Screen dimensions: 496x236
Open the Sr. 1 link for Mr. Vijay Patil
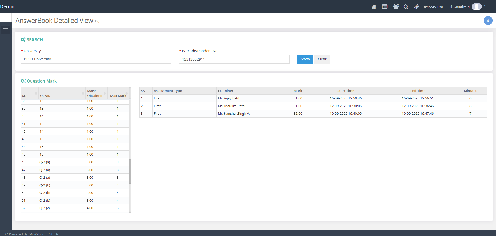pyautogui.click(x=142, y=98)
